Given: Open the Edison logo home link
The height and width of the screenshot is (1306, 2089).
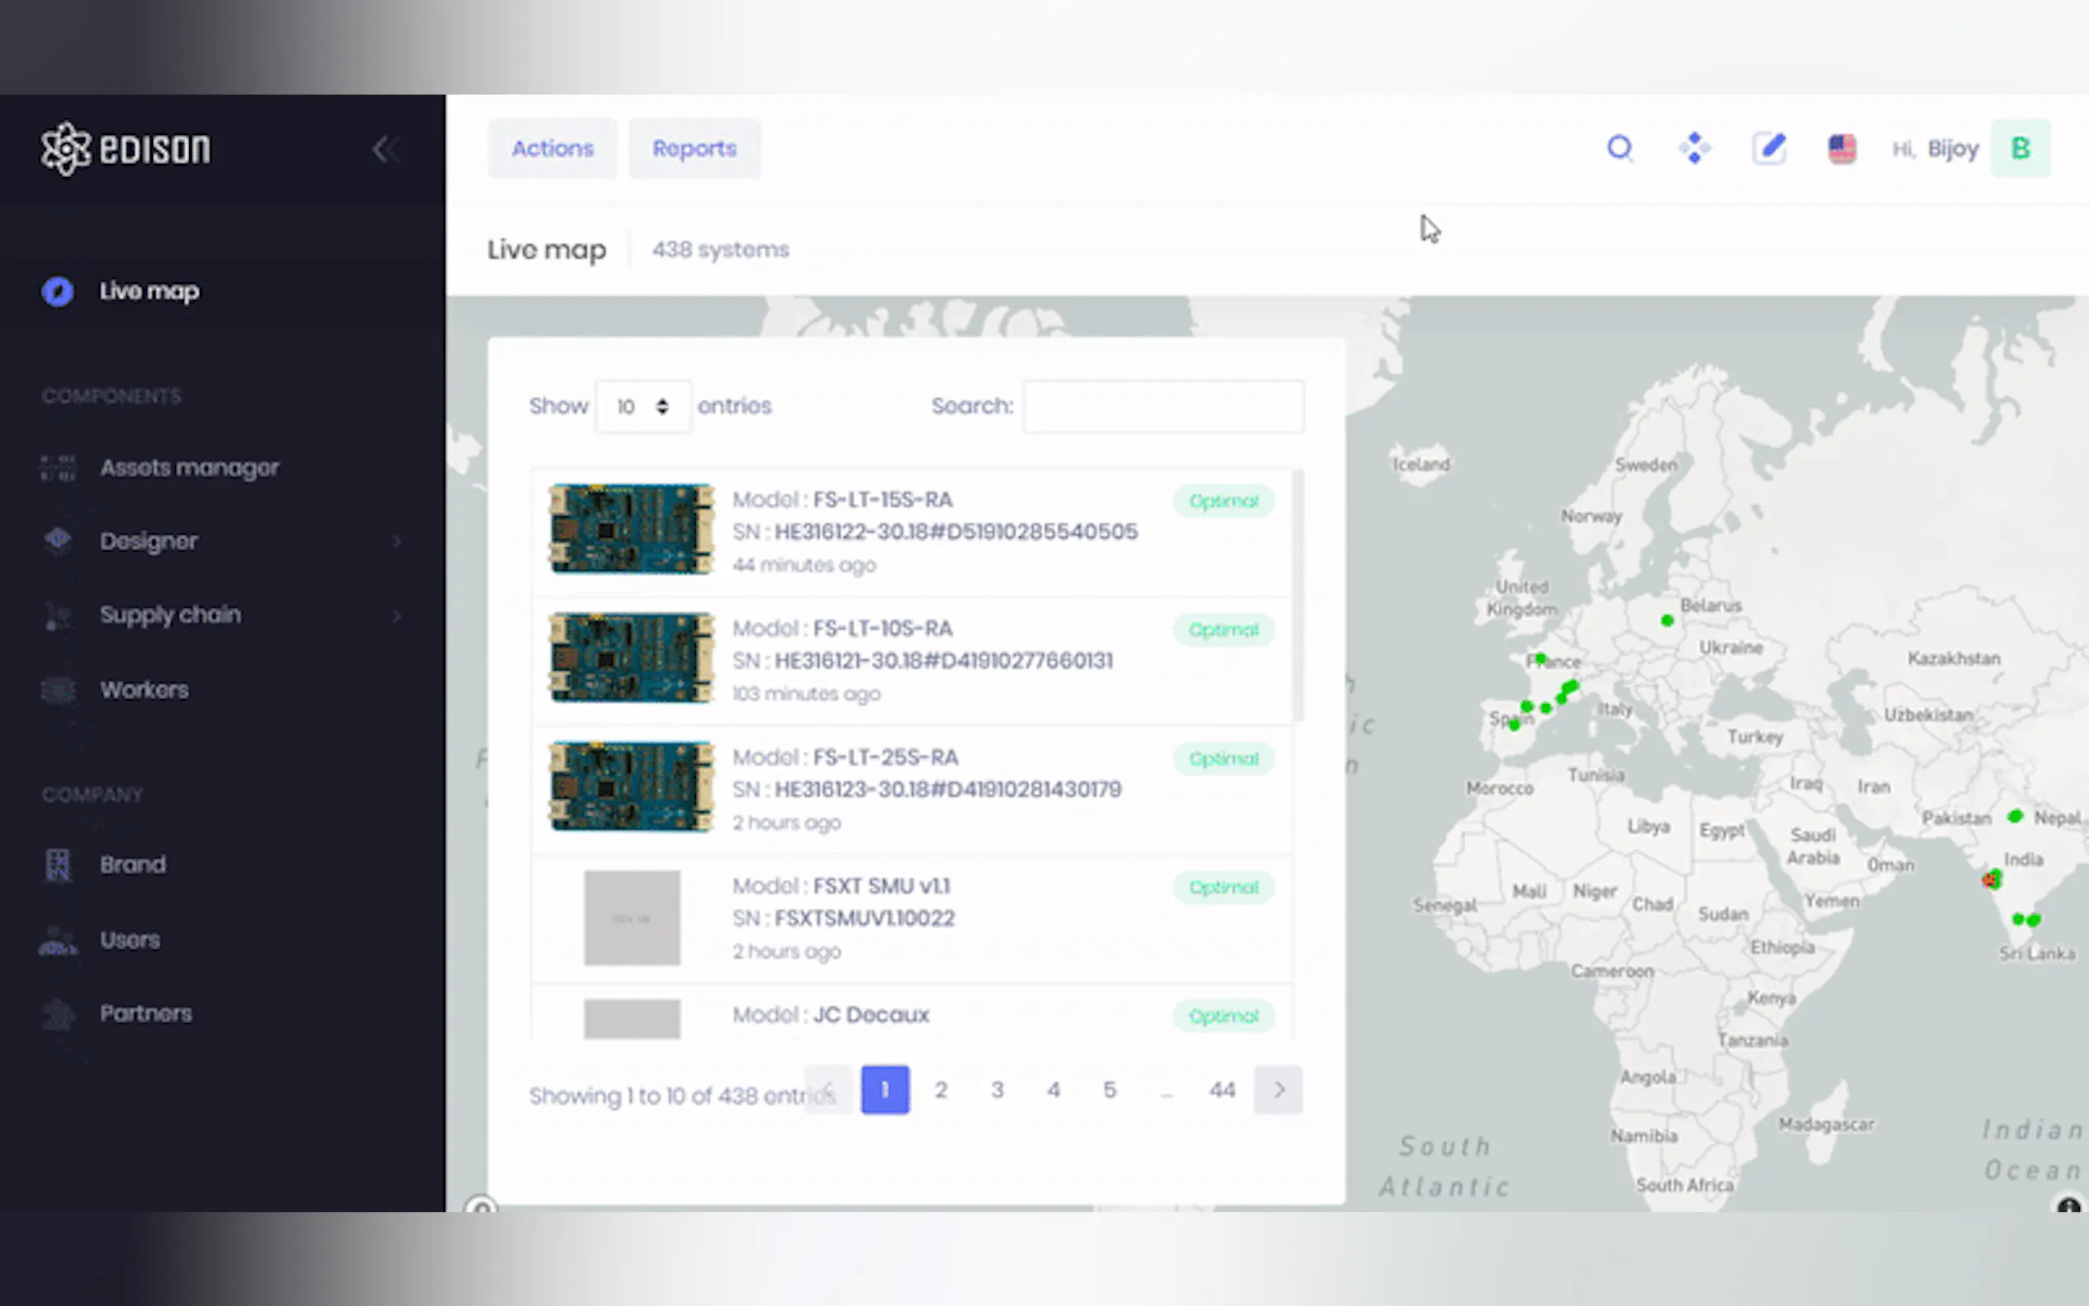Looking at the screenshot, I should pyautogui.click(x=126, y=149).
